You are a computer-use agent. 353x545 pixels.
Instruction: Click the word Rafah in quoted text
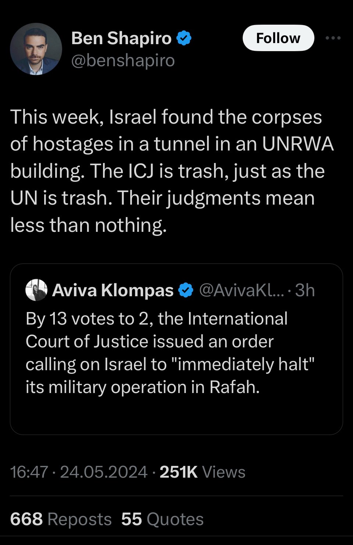234,387
